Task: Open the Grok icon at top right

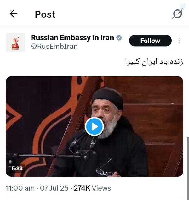Action: 178,13
